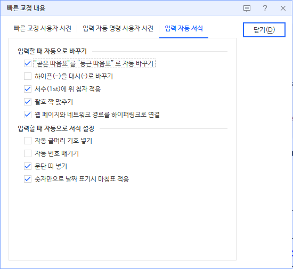
Task: Click the help question mark icon
Action: click(265, 8)
